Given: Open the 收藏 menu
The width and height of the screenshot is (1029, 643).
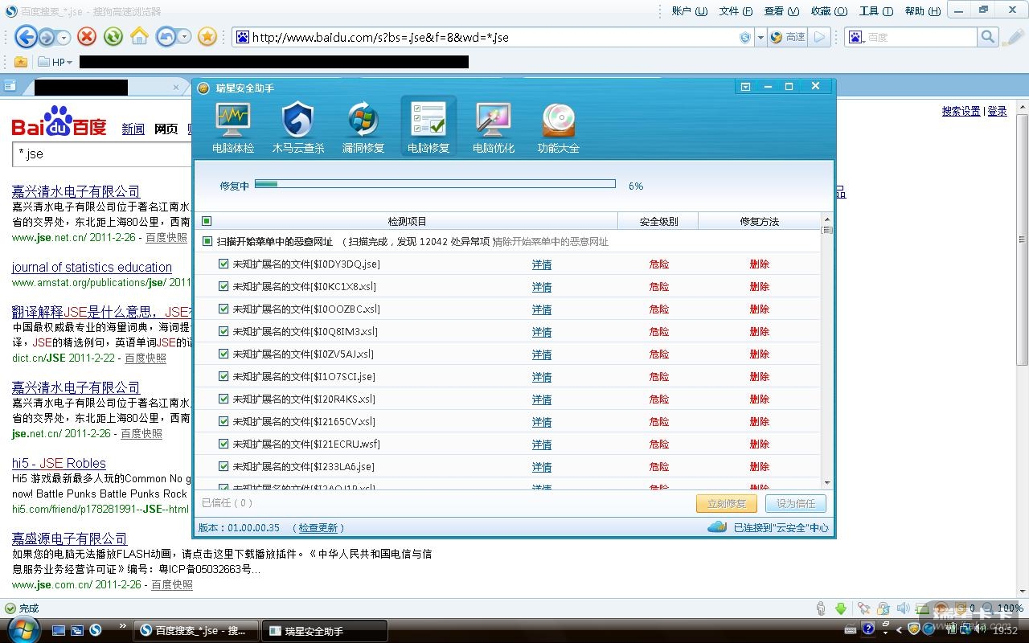Looking at the screenshot, I should (x=829, y=11).
